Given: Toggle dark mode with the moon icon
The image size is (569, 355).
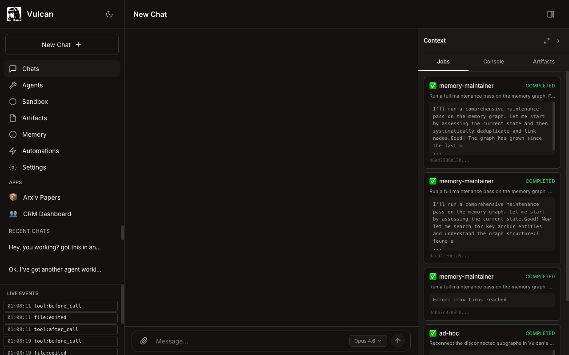Looking at the screenshot, I should tap(109, 14).
